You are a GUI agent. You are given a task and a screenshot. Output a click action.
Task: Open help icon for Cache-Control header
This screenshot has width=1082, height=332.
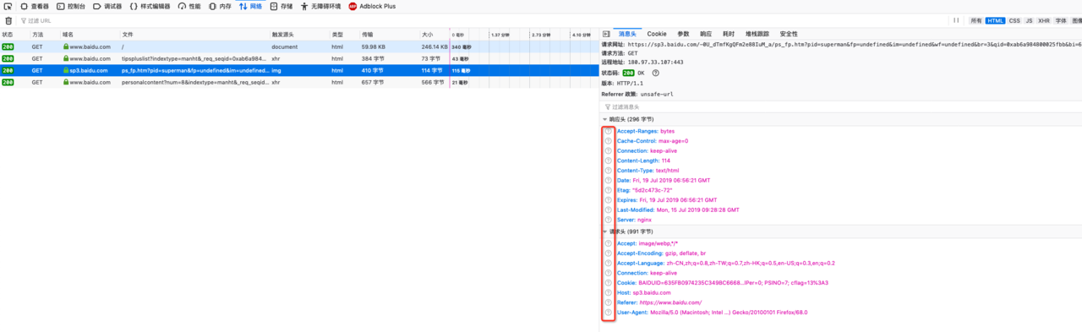click(x=608, y=141)
